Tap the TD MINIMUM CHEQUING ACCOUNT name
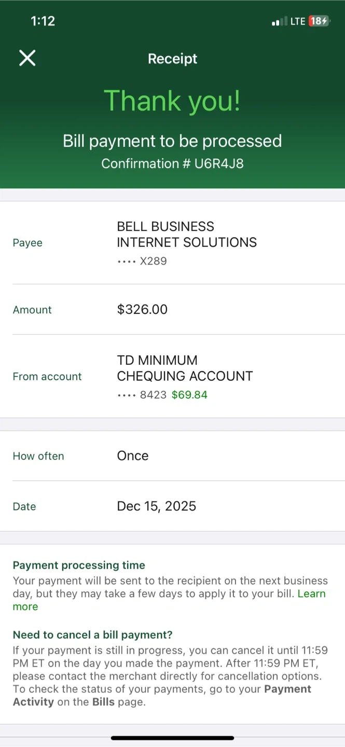This screenshot has height=747, width=345. point(185,368)
